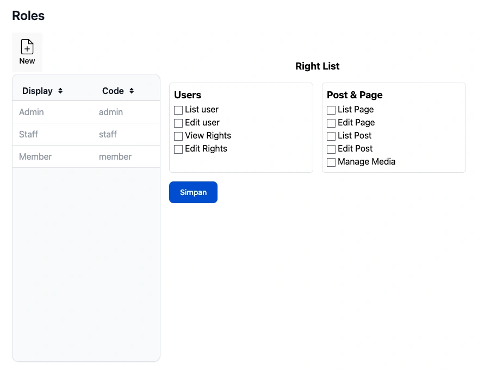The image size is (478, 371).
Task: Enable the List Page checkbox
Action: (x=331, y=110)
